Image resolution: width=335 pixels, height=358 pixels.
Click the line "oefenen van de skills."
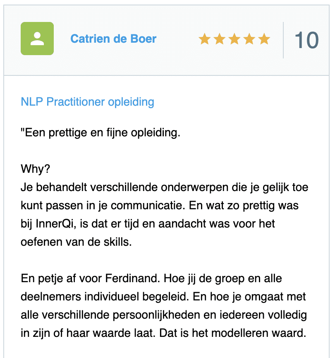pos(76,242)
